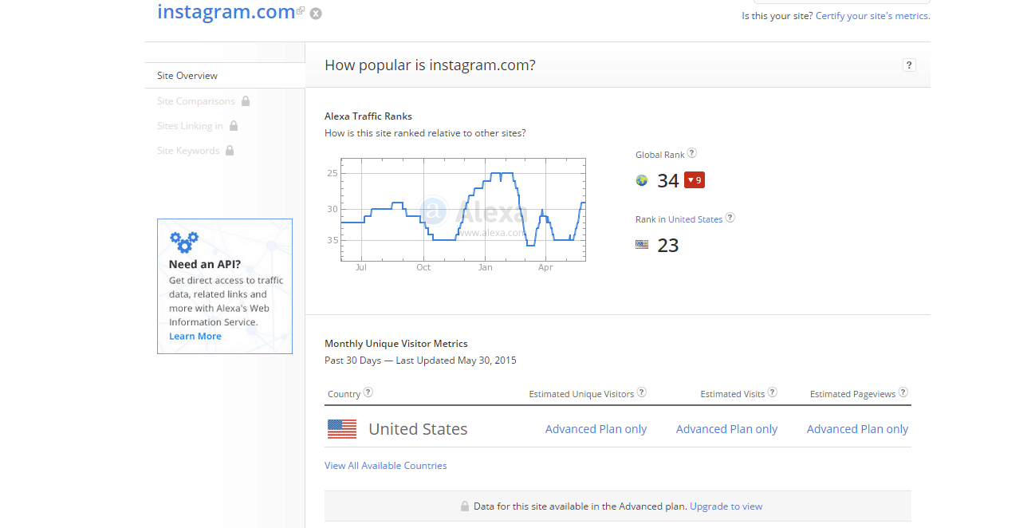Click the Estimated Visits help icon
1035x528 pixels.
click(773, 392)
